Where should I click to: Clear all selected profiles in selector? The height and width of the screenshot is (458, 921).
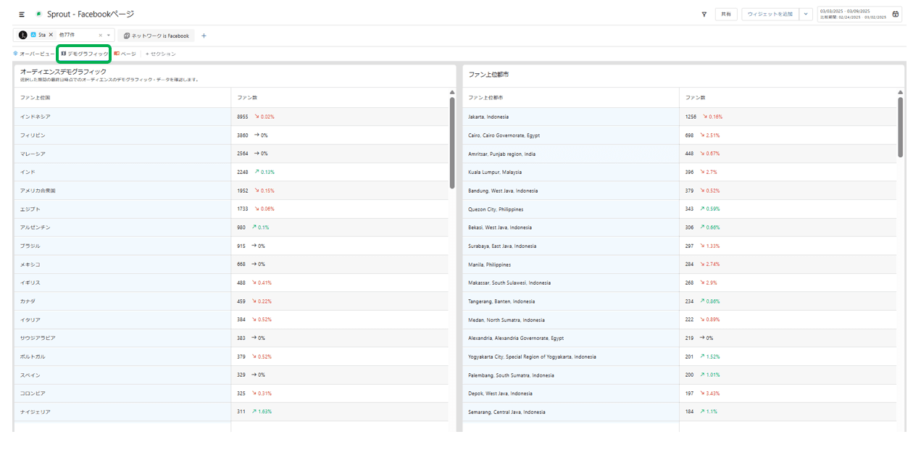[x=100, y=35]
